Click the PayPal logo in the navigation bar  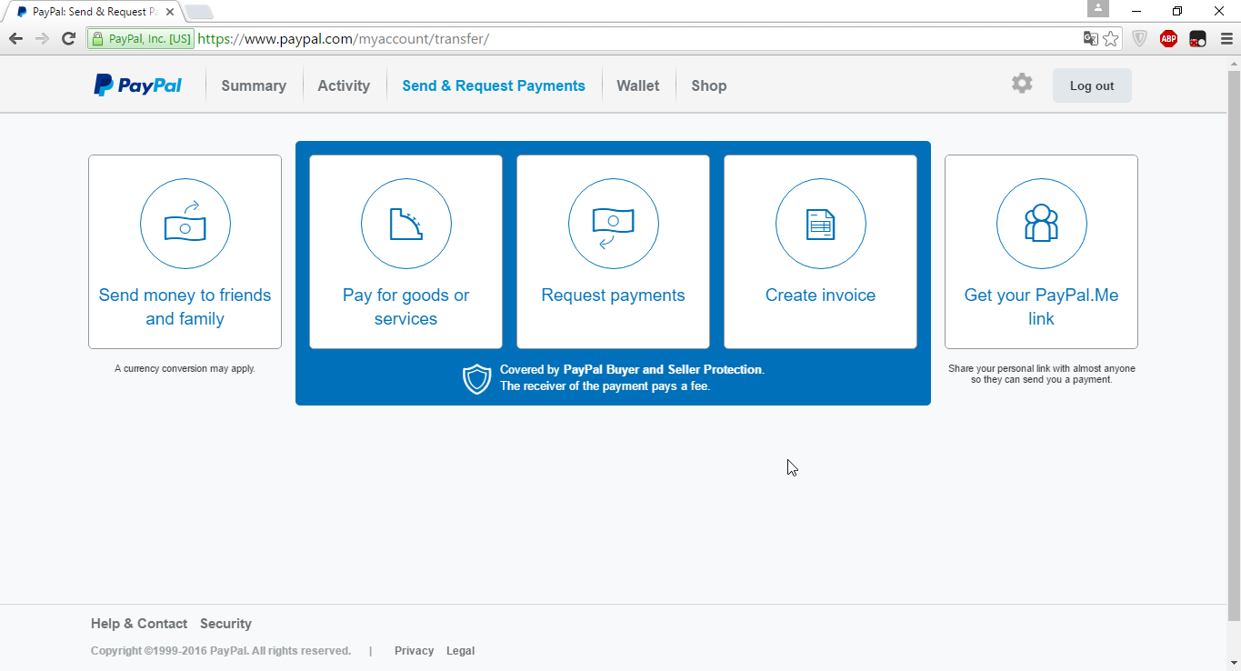click(x=136, y=85)
